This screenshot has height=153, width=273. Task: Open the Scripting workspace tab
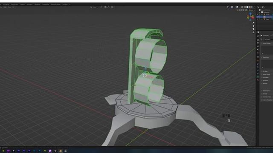[x=65, y=4]
